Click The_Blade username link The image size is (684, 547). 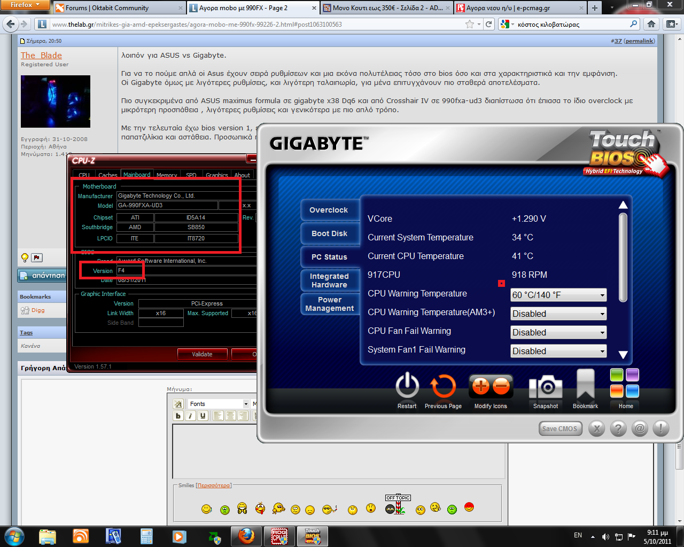(x=41, y=56)
